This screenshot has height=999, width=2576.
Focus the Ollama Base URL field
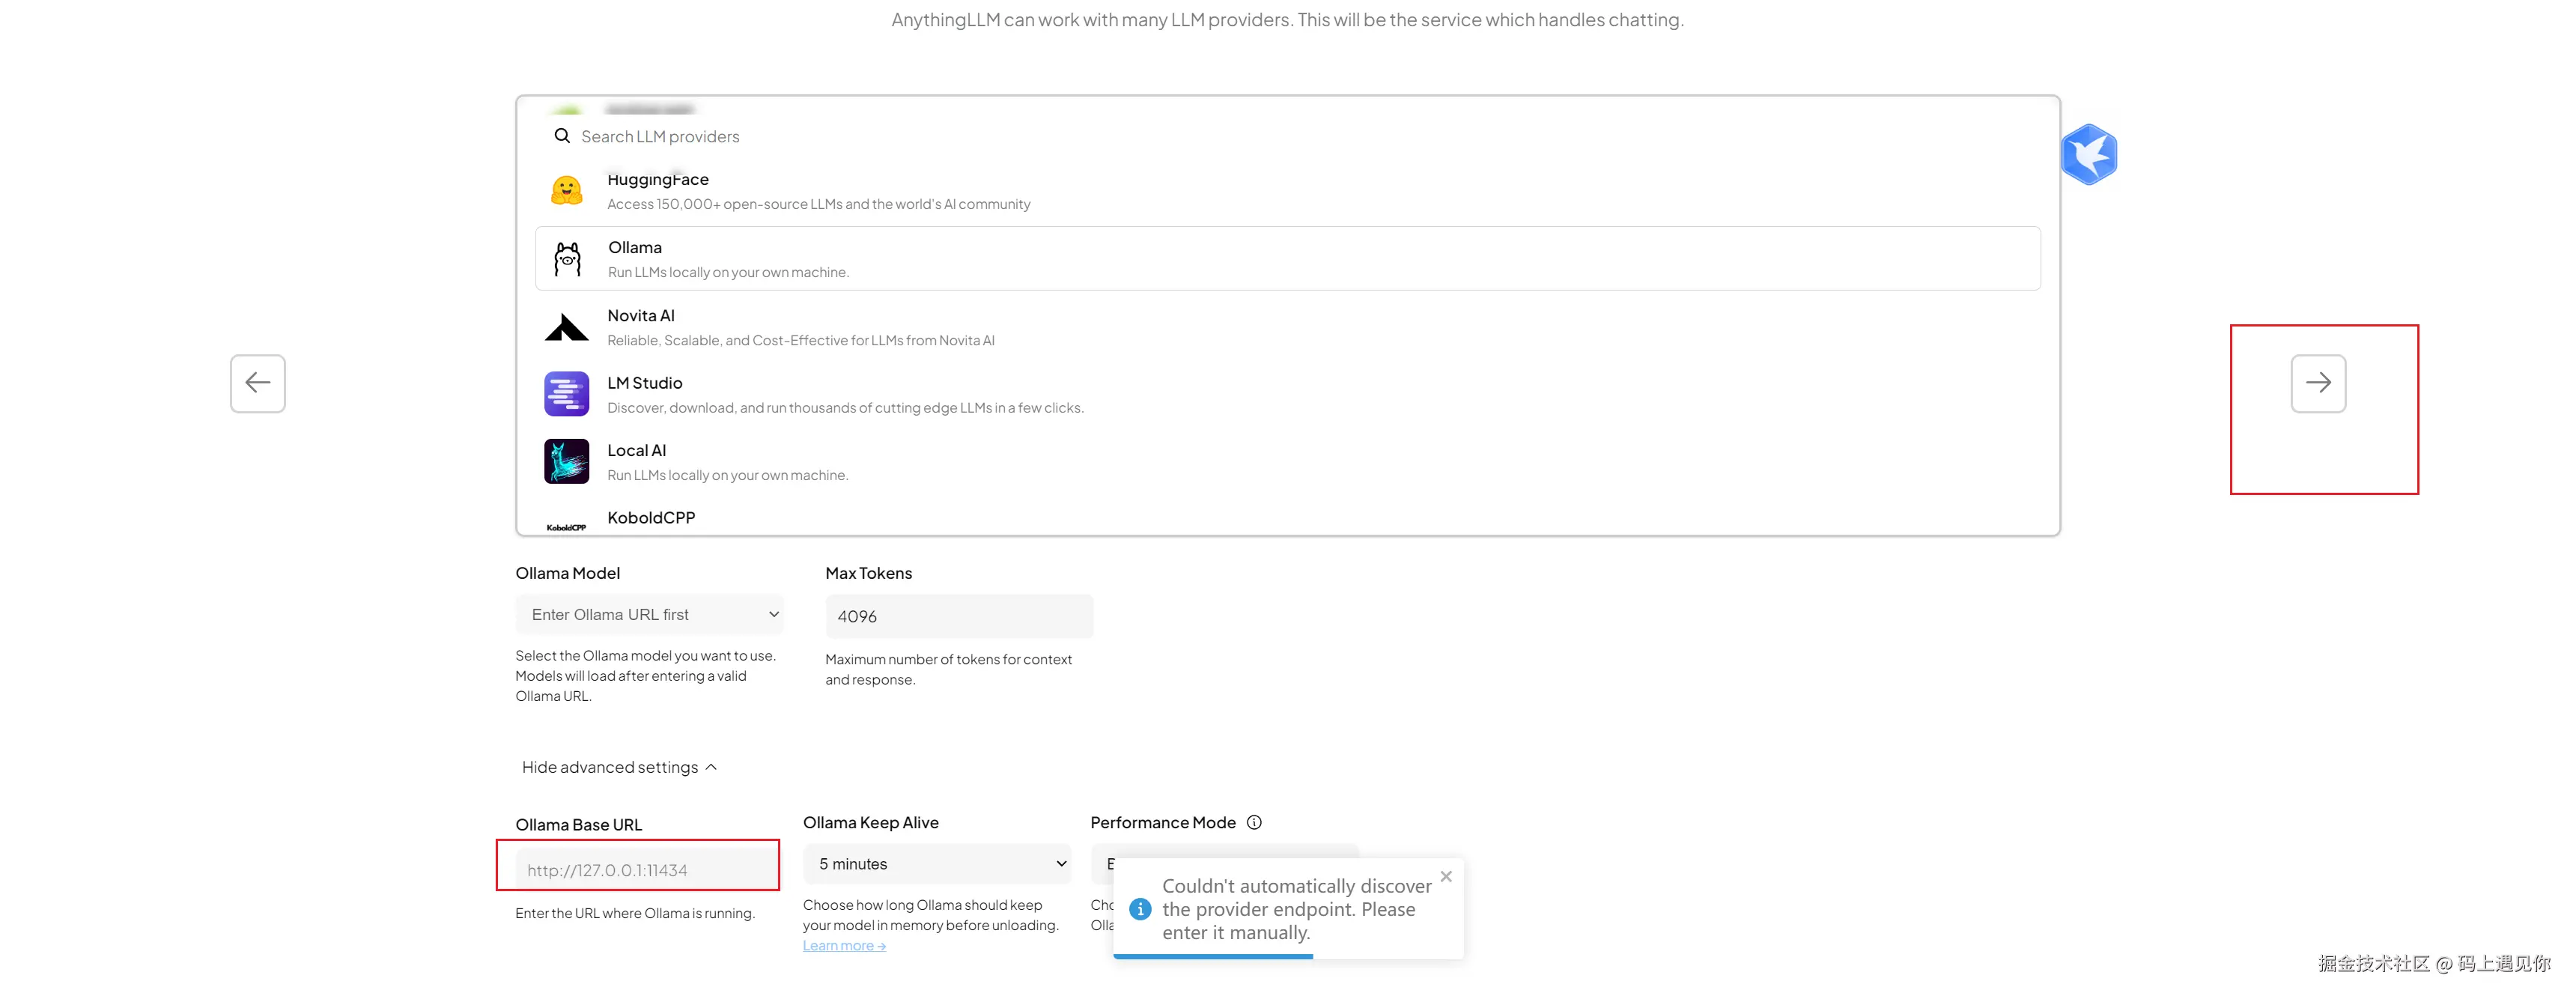tap(645, 870)
